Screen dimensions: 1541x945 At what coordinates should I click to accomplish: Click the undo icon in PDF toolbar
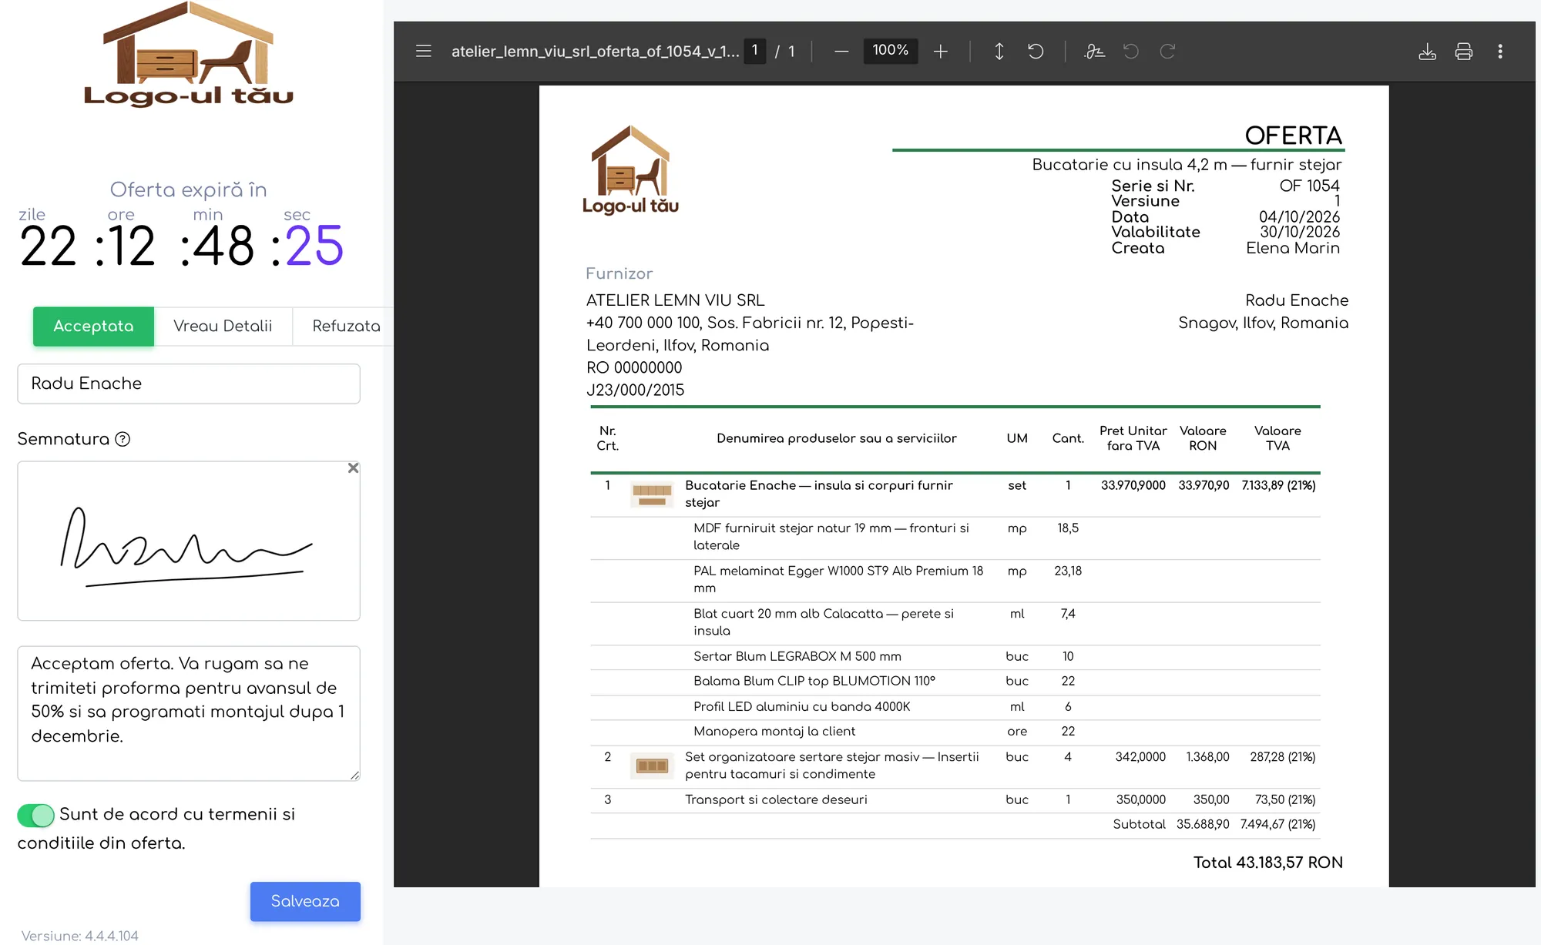1131,52
